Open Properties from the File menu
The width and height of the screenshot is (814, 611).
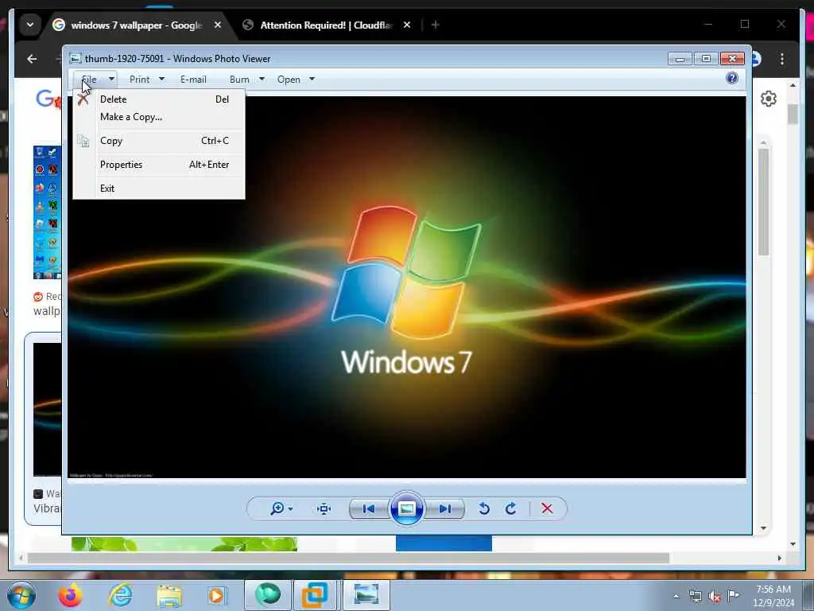[x=159, y=165]
